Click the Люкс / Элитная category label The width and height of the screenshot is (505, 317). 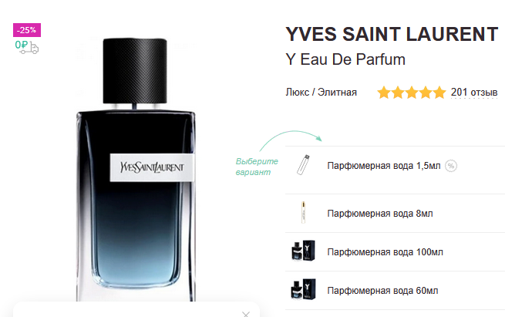point(321,93)
